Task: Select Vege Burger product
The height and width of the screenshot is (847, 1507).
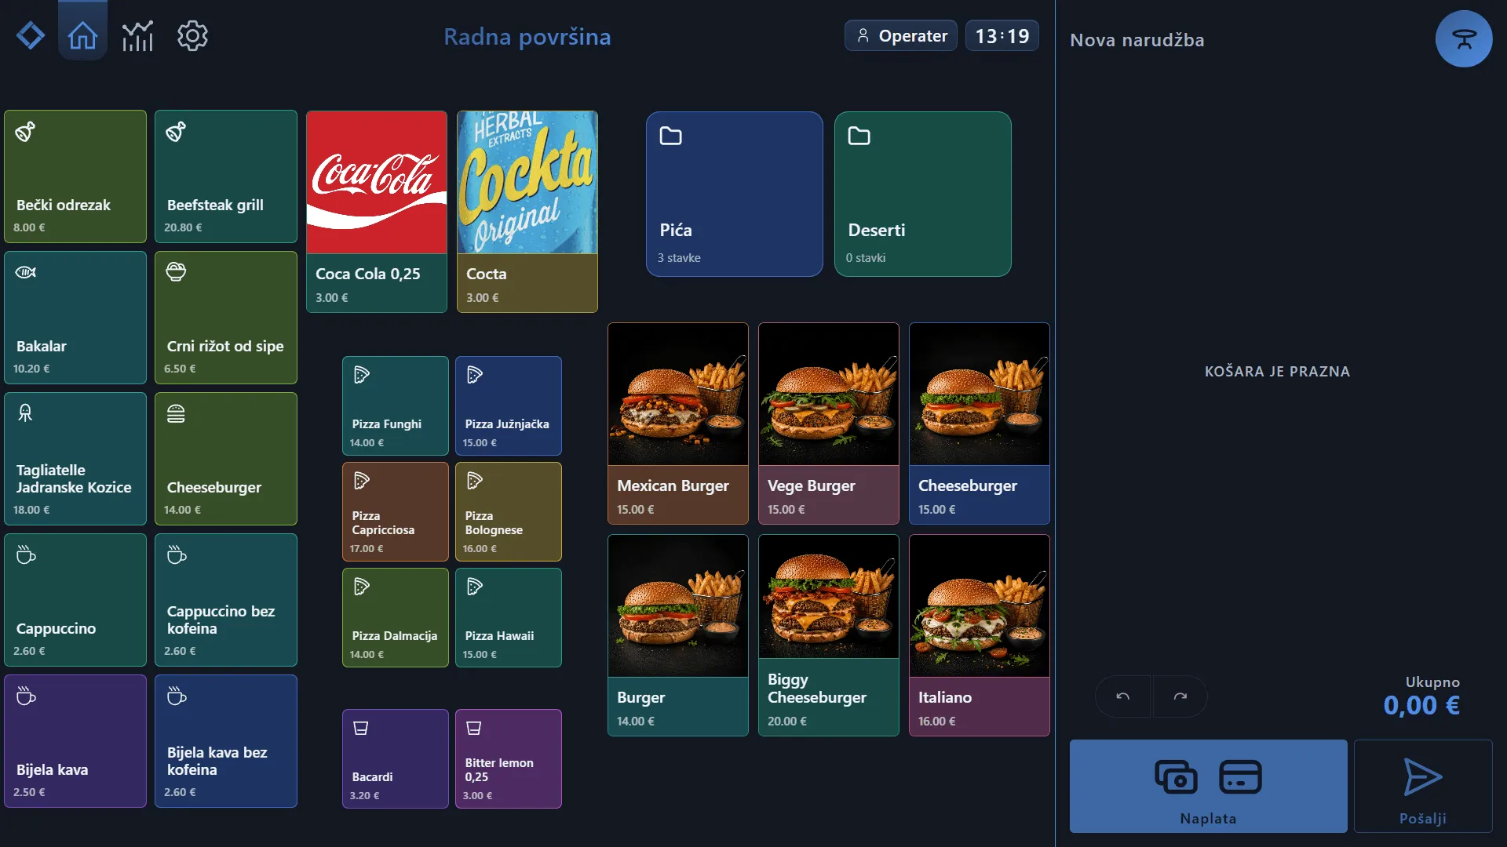Action: point(829,423)
